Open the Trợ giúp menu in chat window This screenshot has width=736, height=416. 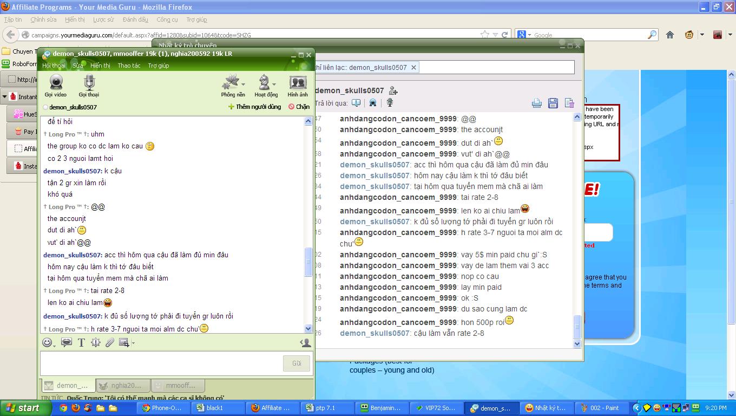pos(159,66)
